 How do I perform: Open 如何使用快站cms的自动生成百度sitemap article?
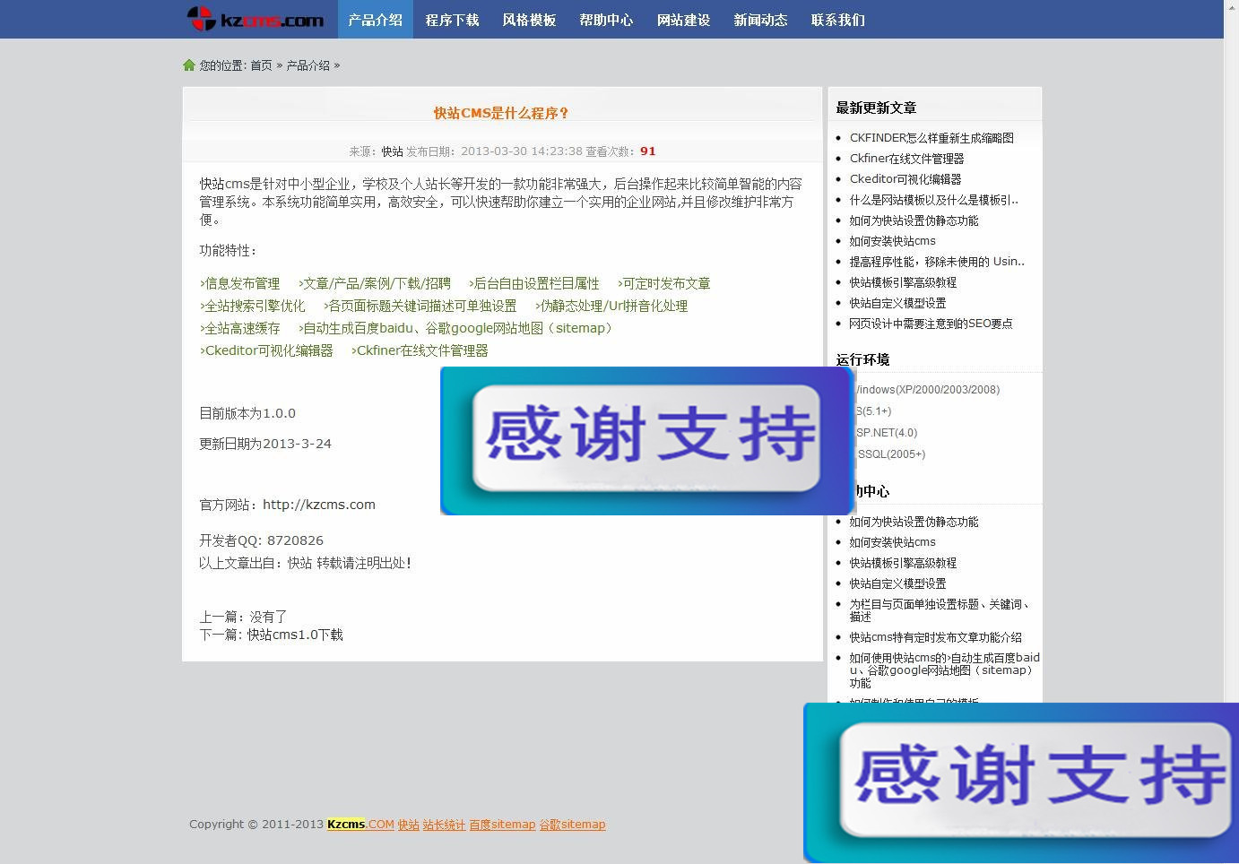pos(945,670)
